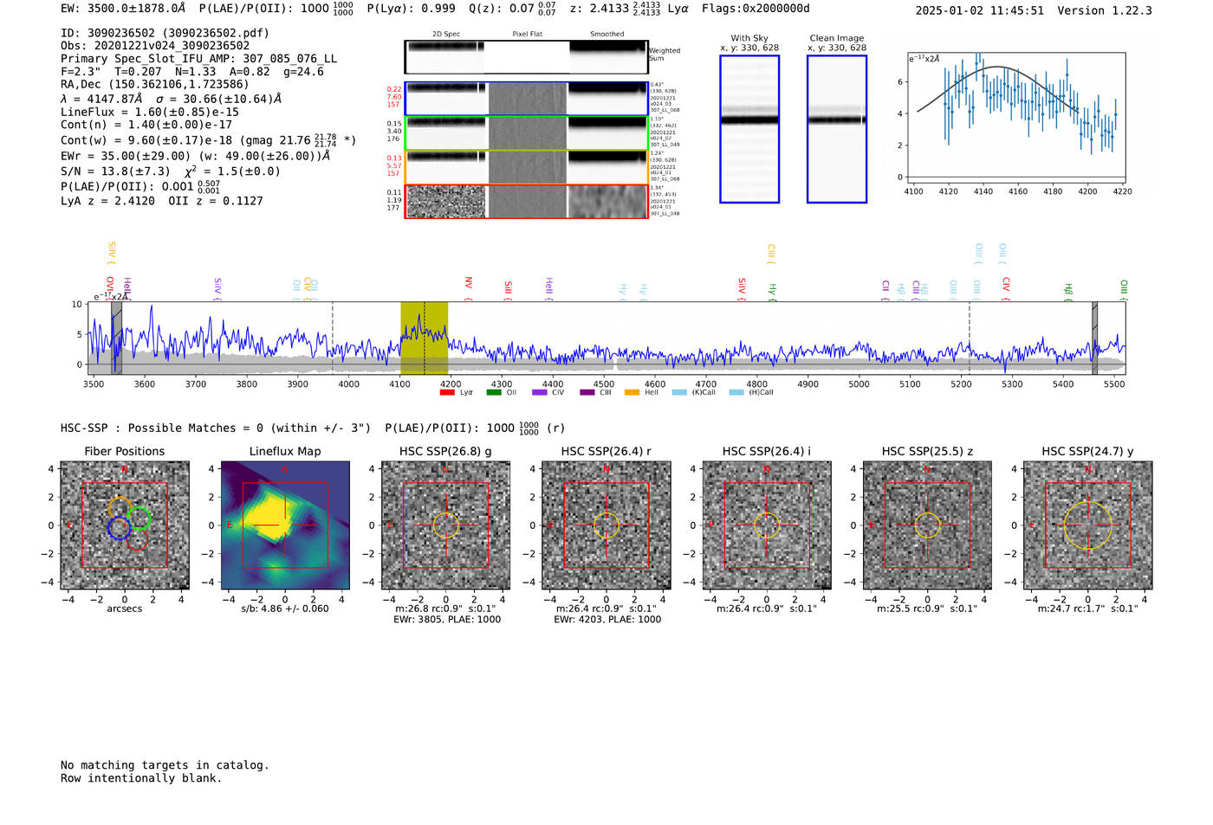Click the s/b: 4.86 +/- 0.060 caption
Image resolution: width=1213 pixels, height=825 pixels.
285,609
